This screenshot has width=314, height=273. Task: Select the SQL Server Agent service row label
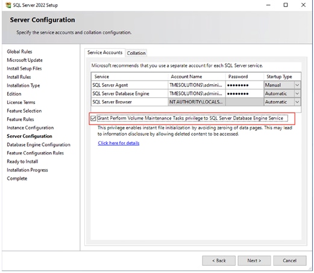[x=110, y=85]
